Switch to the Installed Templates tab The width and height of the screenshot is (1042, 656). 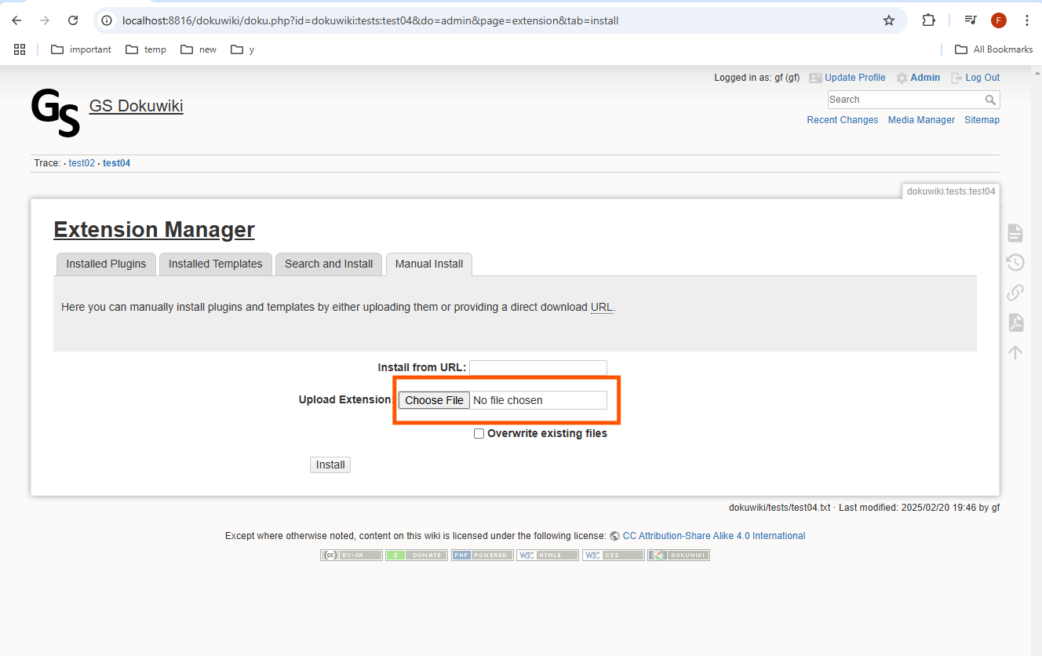(x=216, y=264)
